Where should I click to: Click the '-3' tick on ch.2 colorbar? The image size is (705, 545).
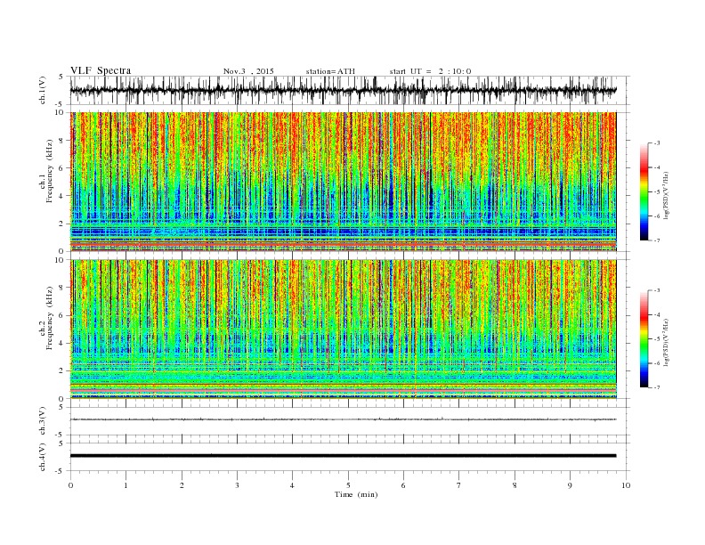point(657,290)
